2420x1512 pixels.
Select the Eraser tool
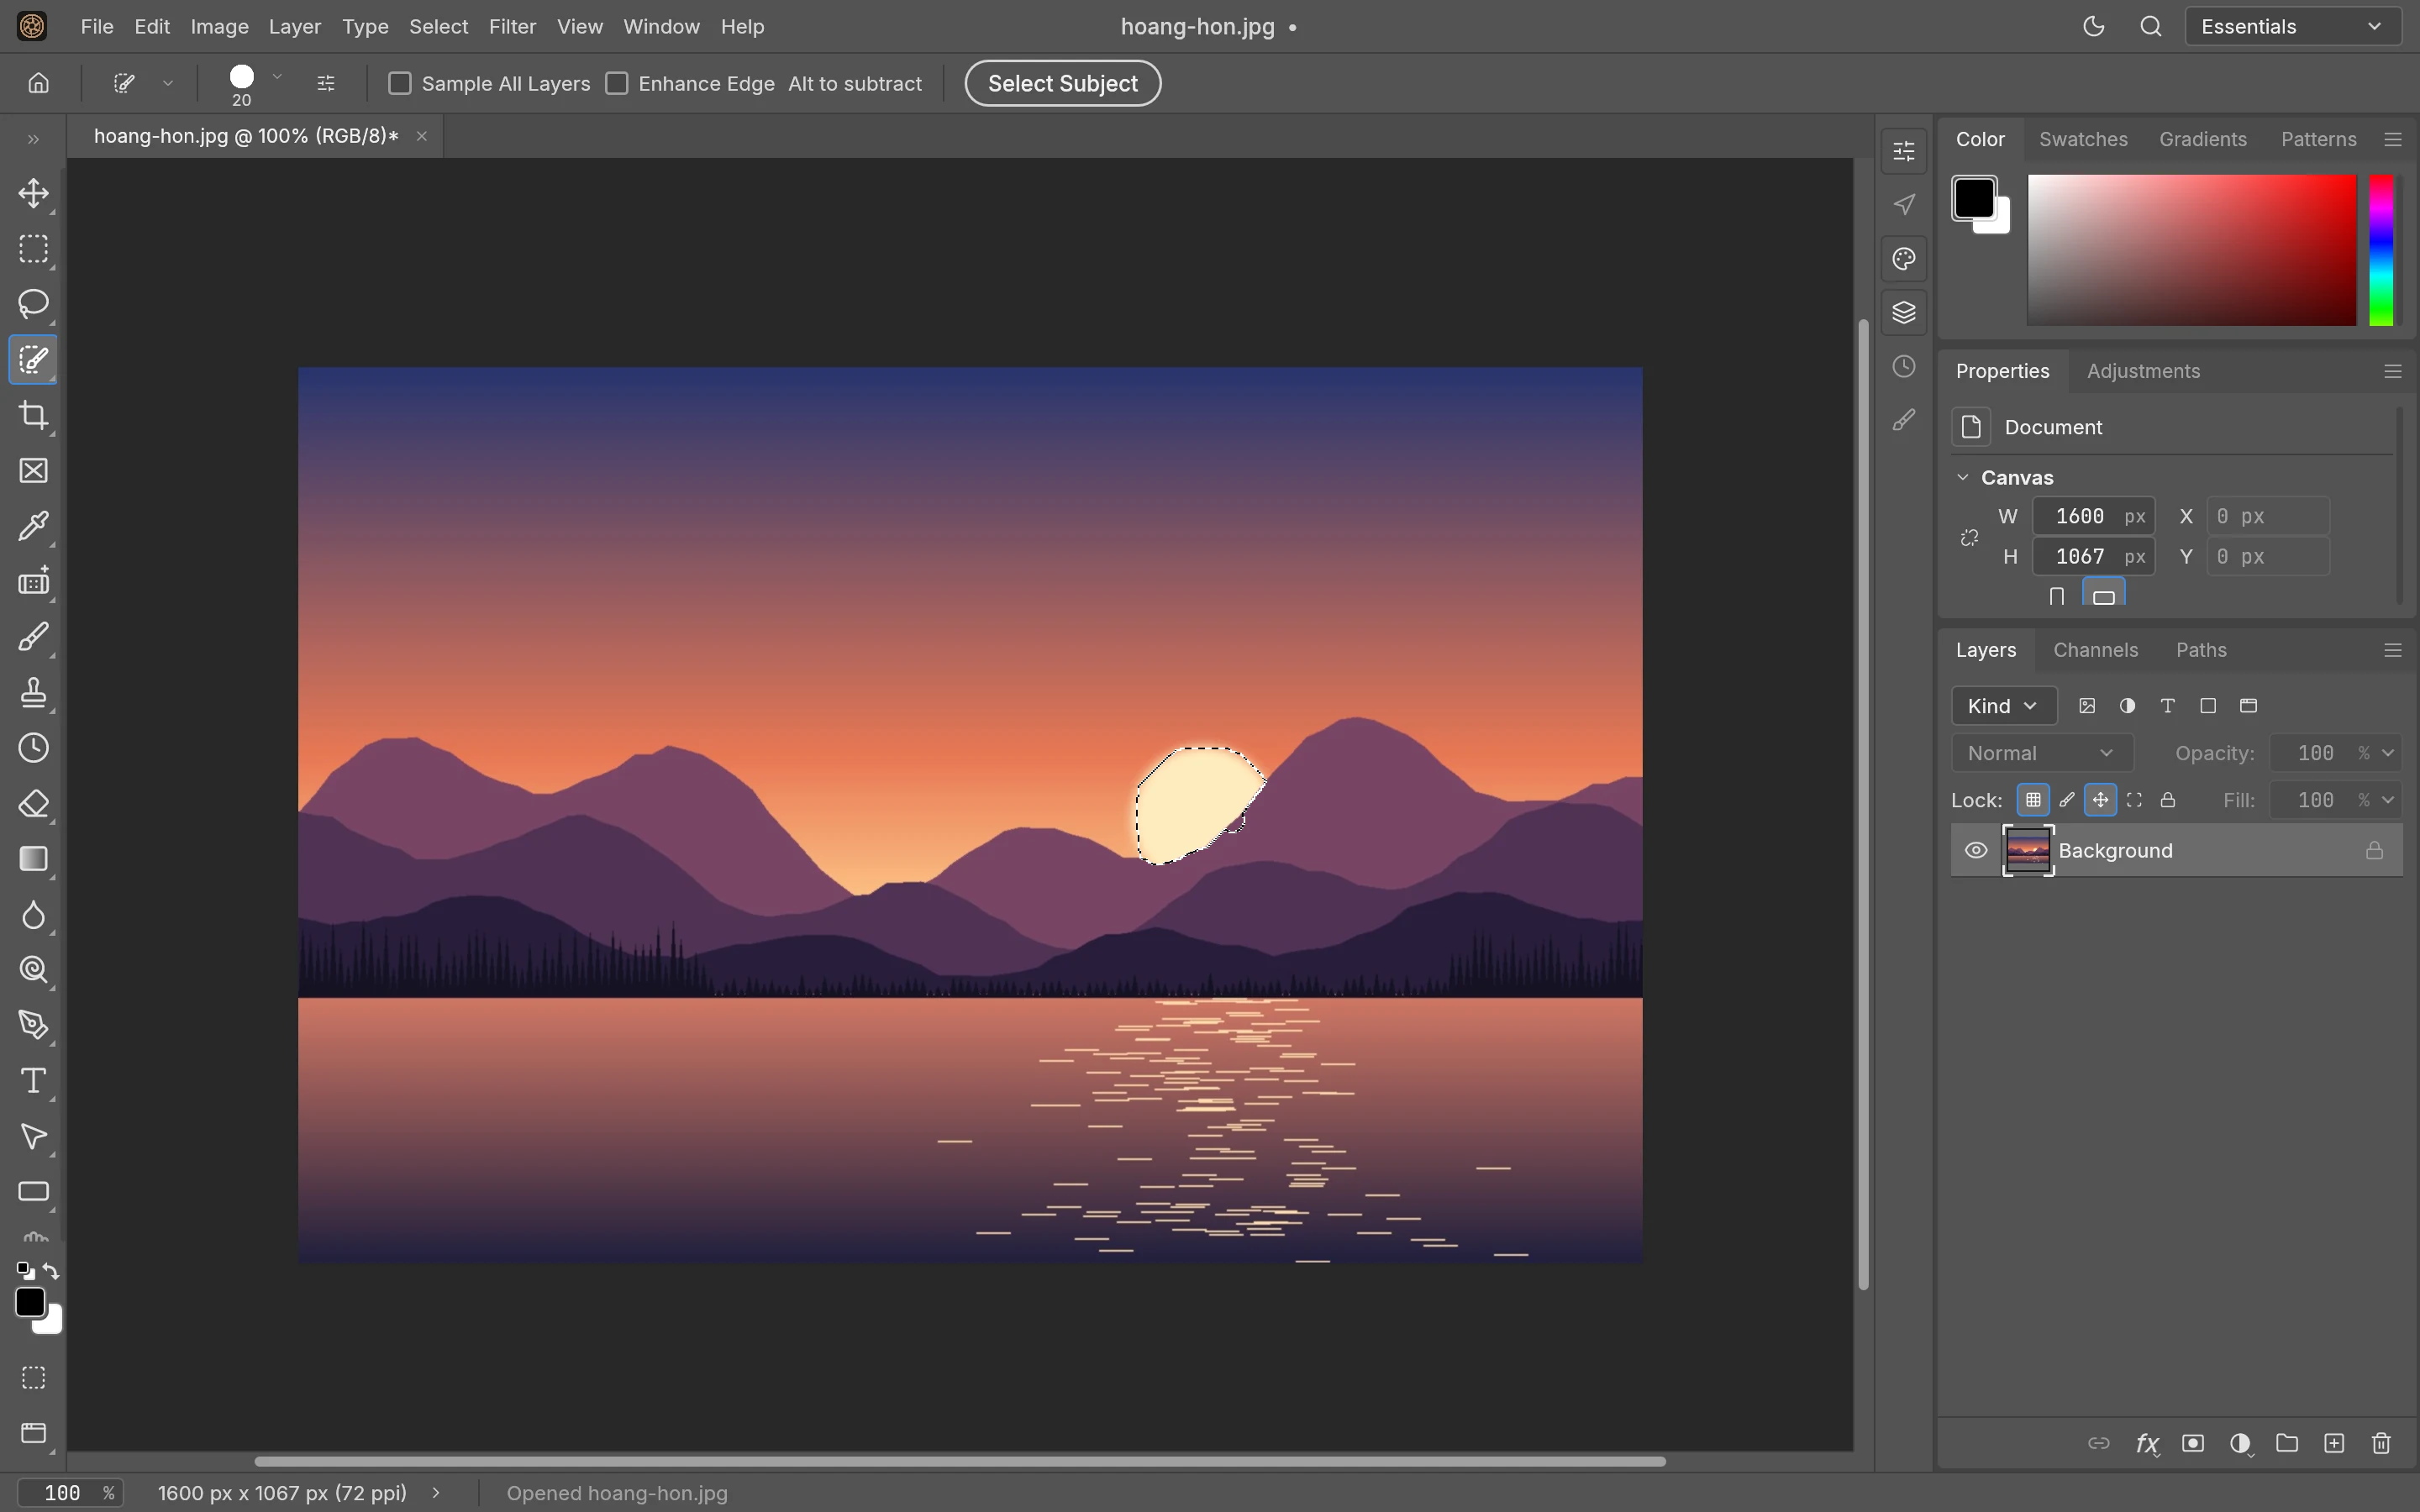pos(34,804)
